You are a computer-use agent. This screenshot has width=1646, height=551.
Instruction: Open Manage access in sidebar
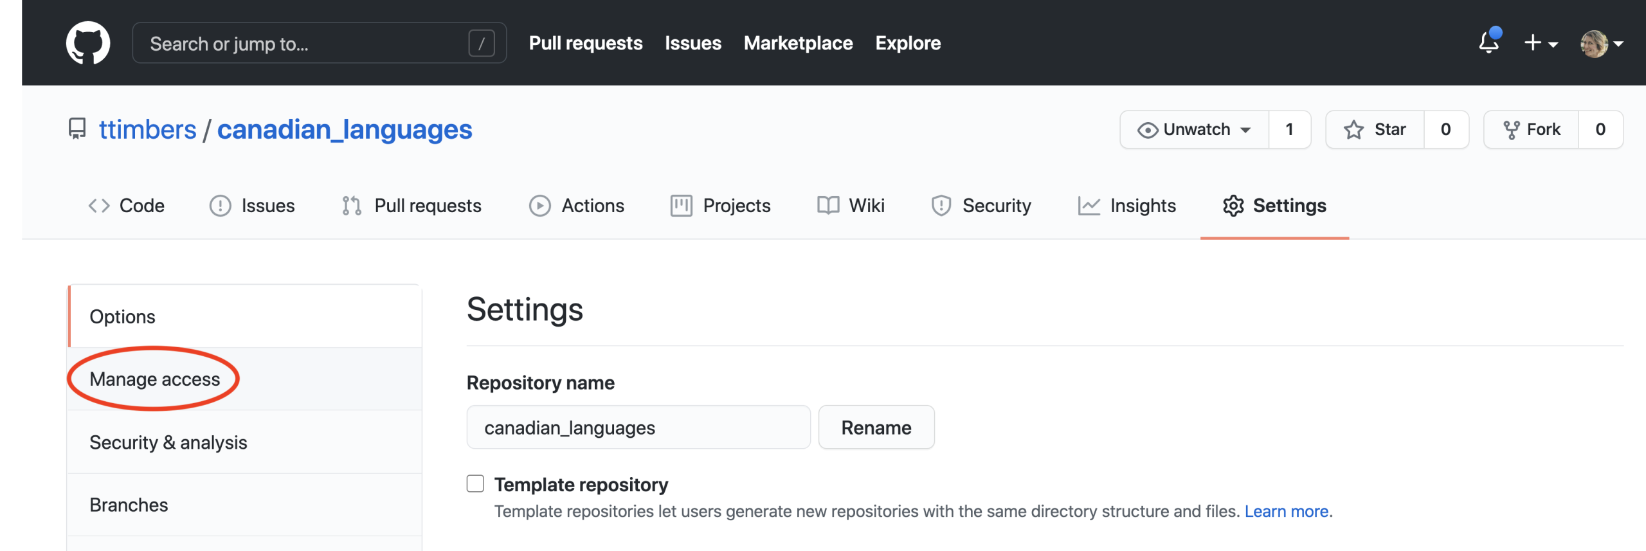point(154,379)
